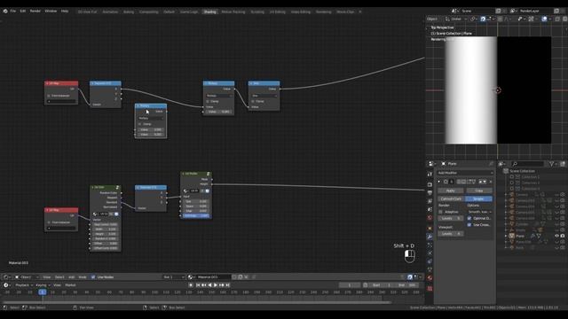Click highlighted bottom field on green node
The height and width of the screenshot is (319, 568).
(x=196, y=215)
